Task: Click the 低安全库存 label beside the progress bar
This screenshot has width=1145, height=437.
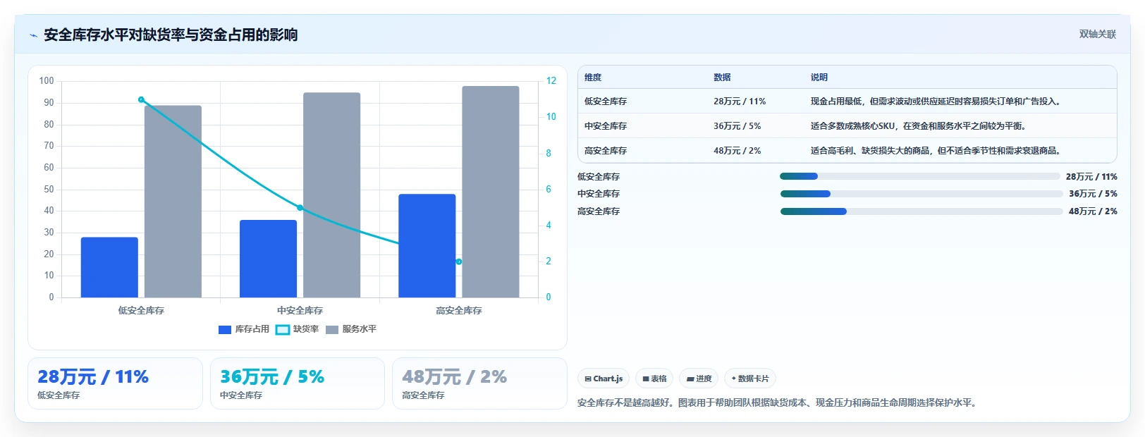Action: (x=599, y=177)
